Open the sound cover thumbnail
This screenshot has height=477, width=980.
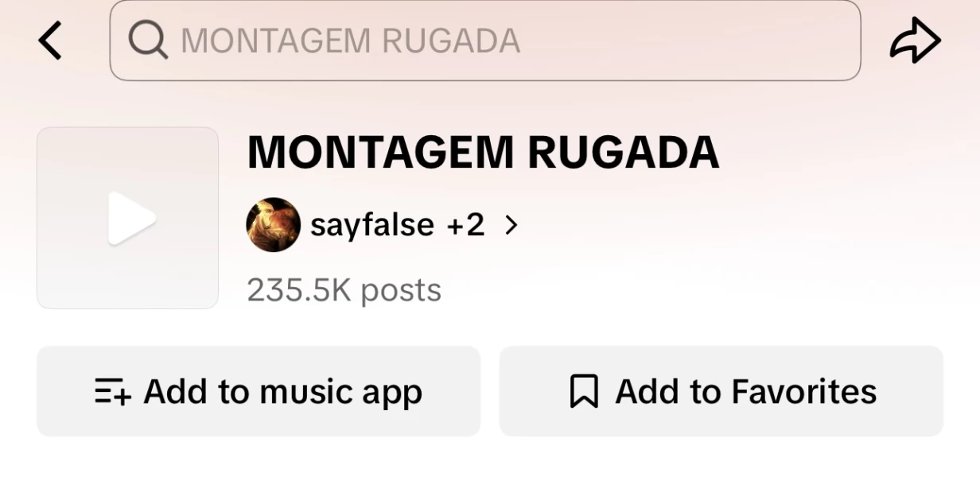[127, 218]
